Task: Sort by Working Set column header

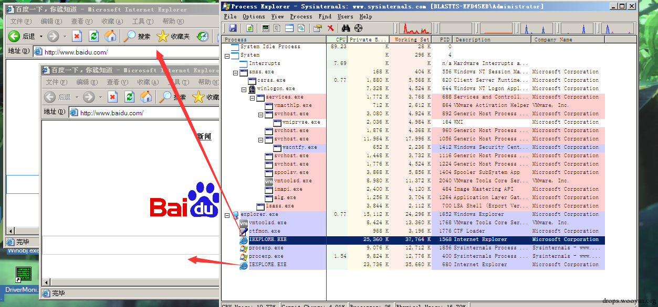Action: [411, 40]
